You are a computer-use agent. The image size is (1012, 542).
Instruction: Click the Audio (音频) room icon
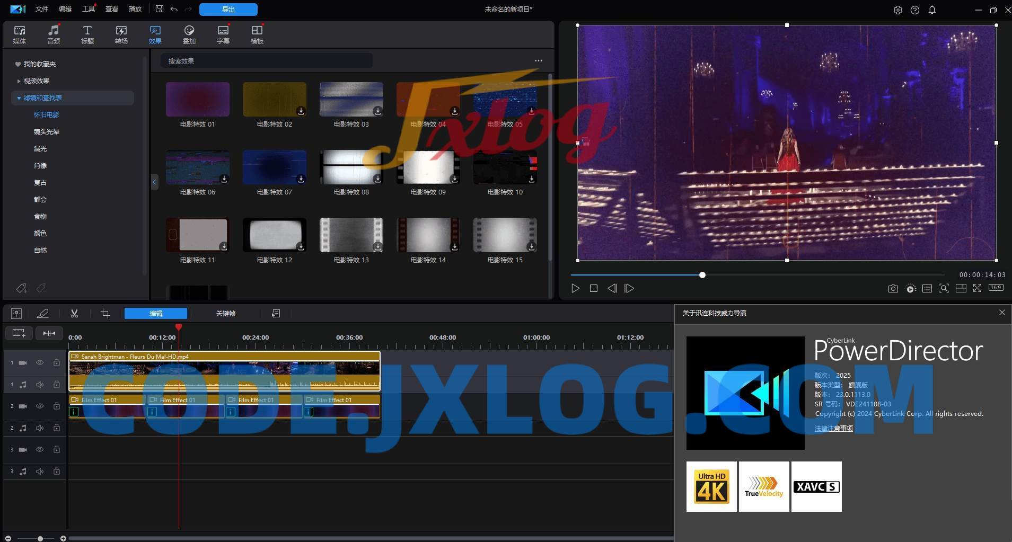coord(54,34)
